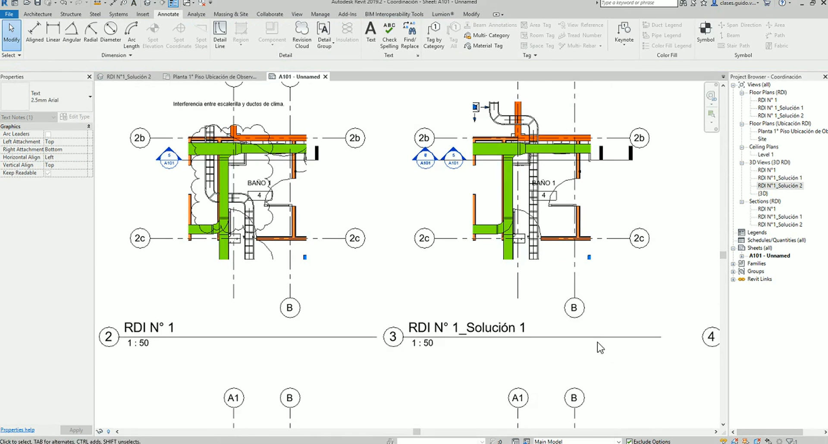Select the Symbol tool in ribbon

click(706, 32)
